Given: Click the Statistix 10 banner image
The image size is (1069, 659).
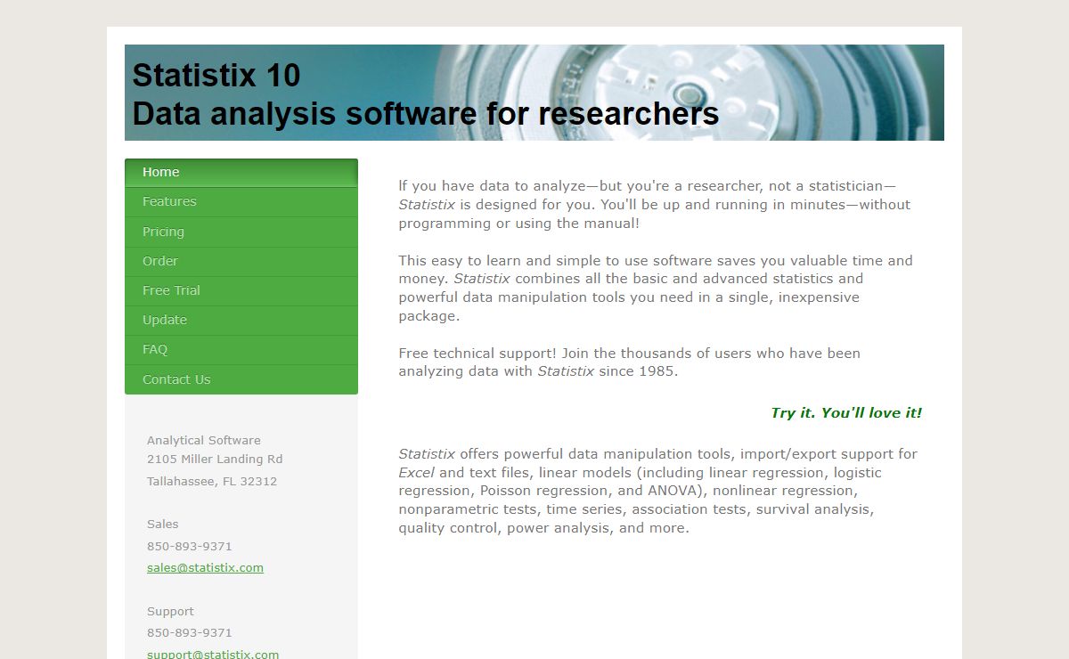Looking at the screenshot, I should (x=534, y=93).
